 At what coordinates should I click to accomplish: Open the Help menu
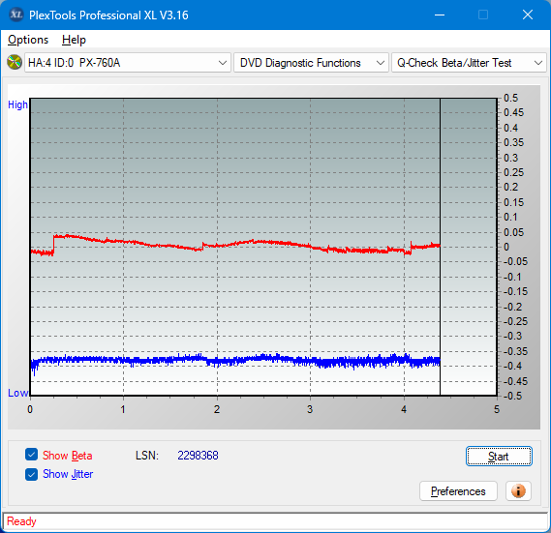(74, 40)
